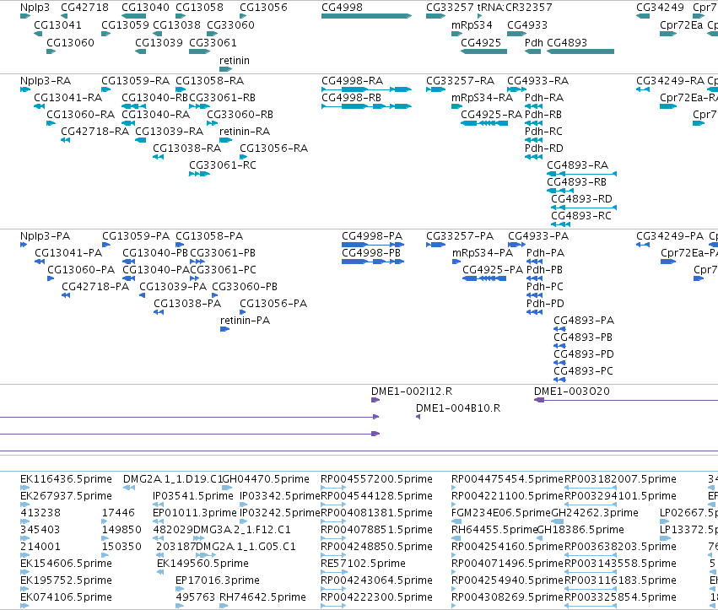Open the CG13060-PA protein label
This screenshot has width=718, height=610.
(x=81, y=270)
